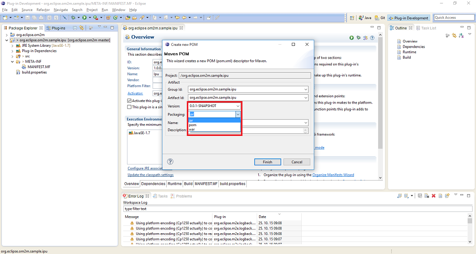Click the Sort alphabetically icon in Outline
The width and height of the screenshot is (476, 254).
[462, 36]
